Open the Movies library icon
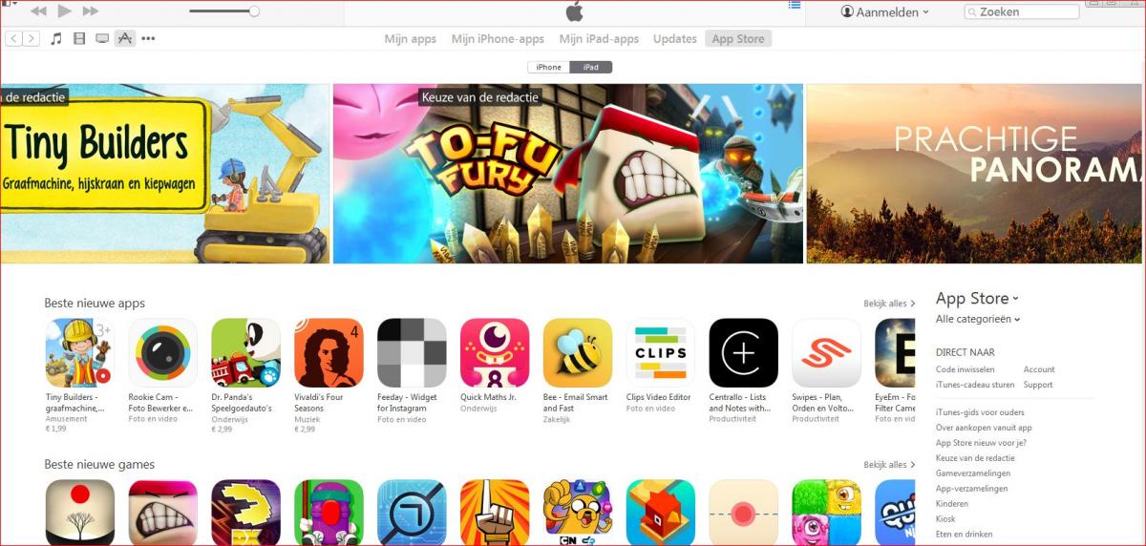Screen dimensions: 1146x546 click(79, 38)
